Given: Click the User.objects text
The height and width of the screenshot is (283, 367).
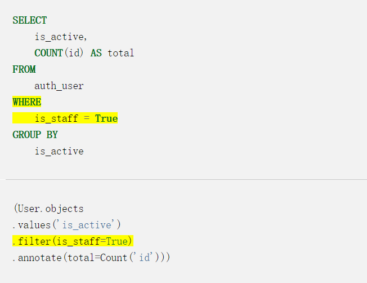Looking at the screenshot, I should pyautogui.click(x=48, y=209).
